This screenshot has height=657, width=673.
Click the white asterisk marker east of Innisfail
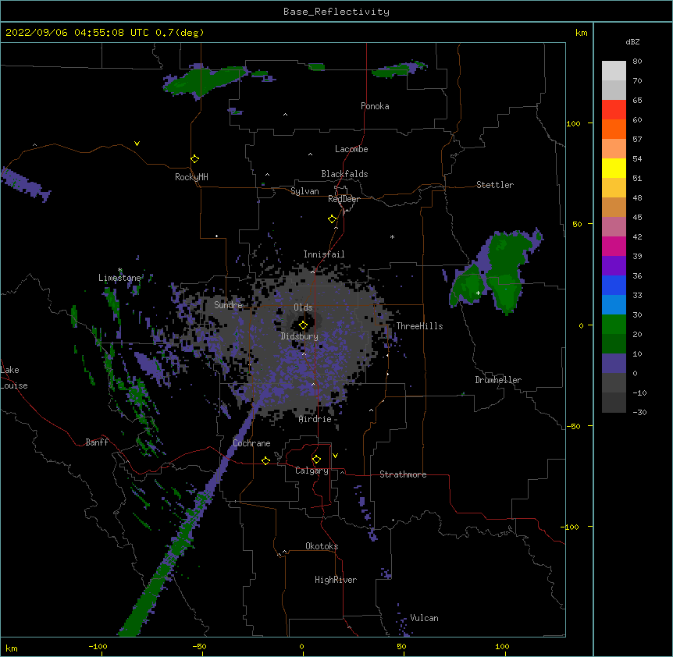click(x=392, y=236)
